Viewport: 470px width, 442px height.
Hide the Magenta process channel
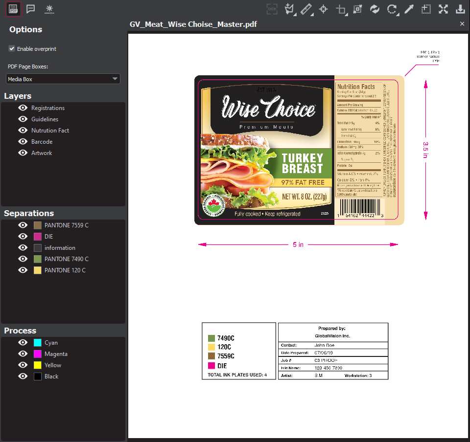click(23, 354)
